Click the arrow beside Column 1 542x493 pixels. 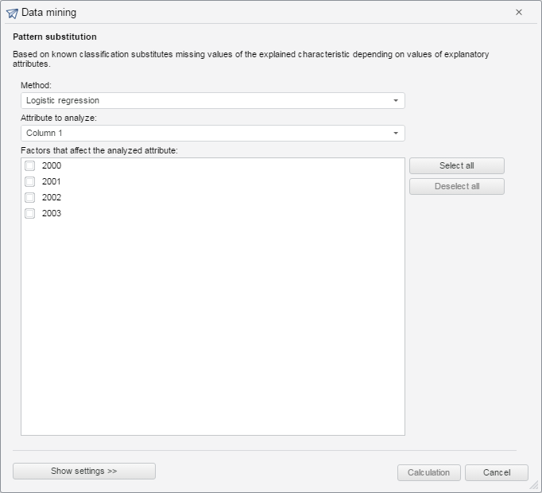[396, 134]
